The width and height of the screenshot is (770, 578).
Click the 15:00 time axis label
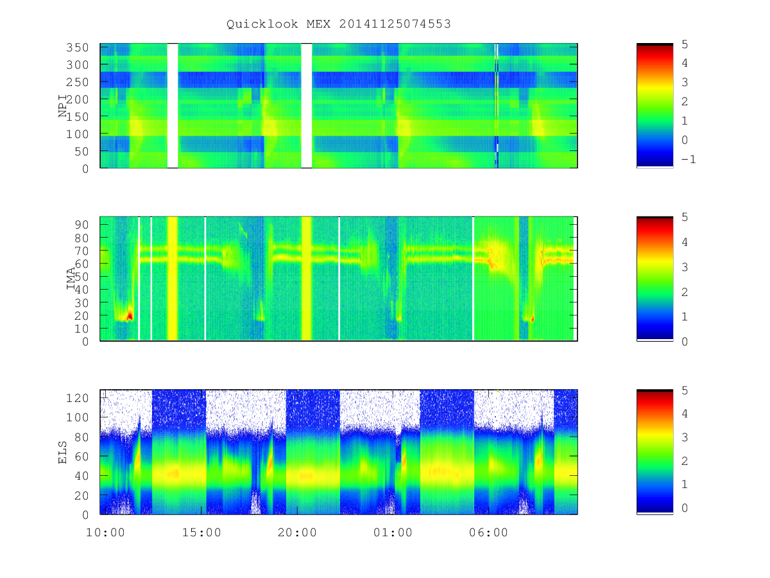202,532
